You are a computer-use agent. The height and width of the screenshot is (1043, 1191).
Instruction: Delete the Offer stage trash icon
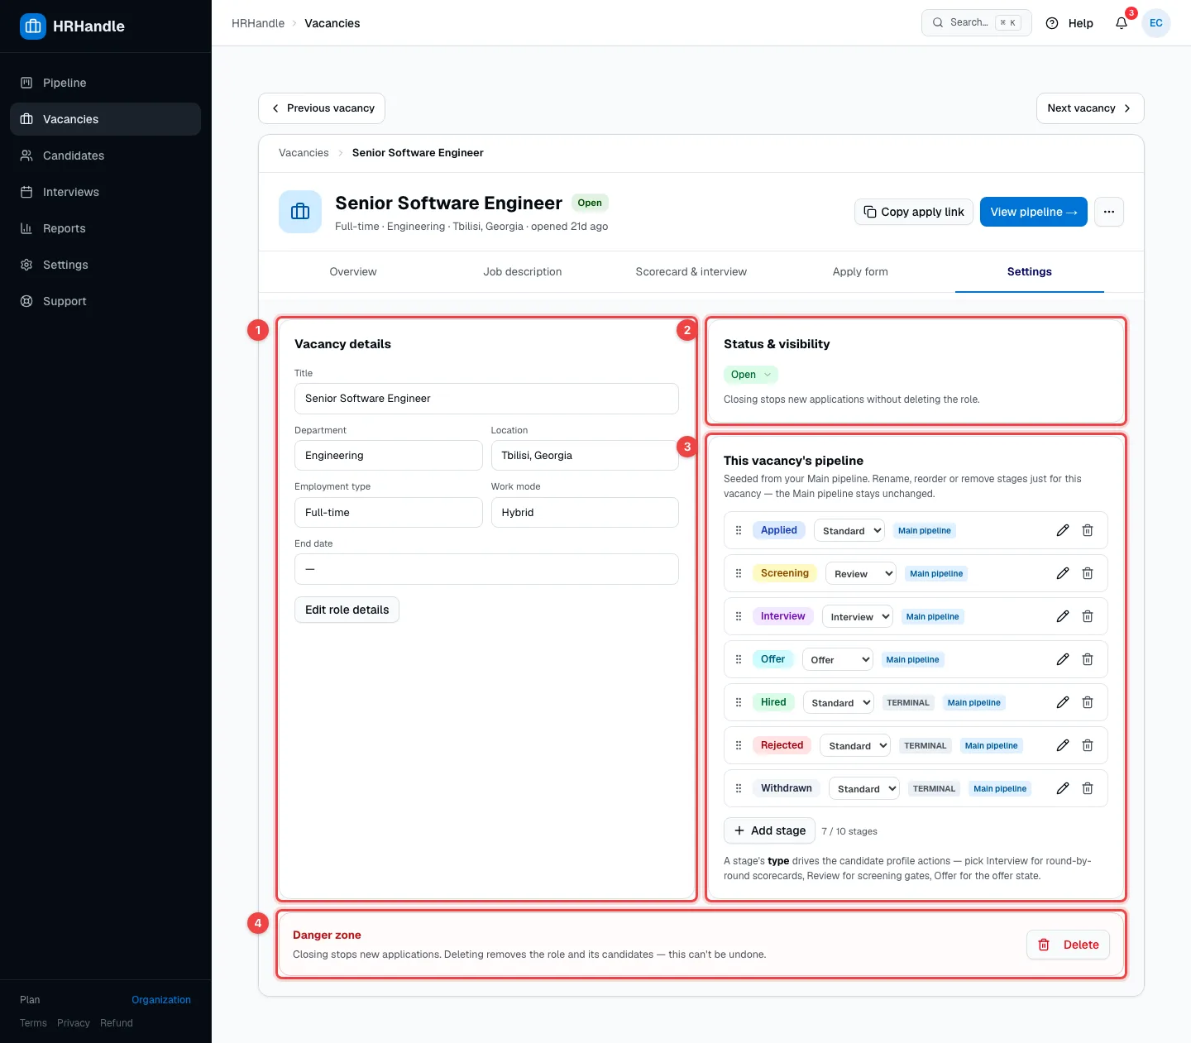pos(1088,659)
